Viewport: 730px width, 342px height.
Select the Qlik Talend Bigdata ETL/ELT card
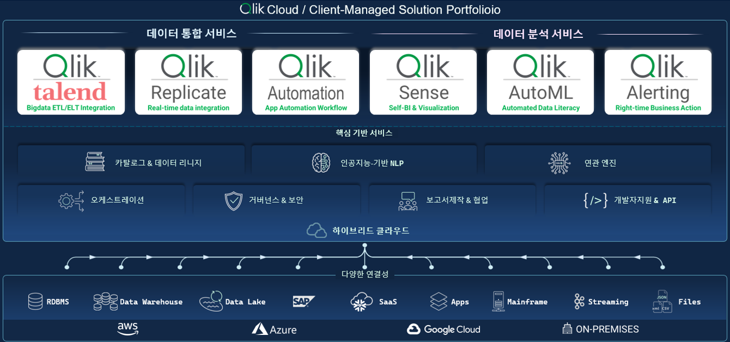tap(71, 81)
